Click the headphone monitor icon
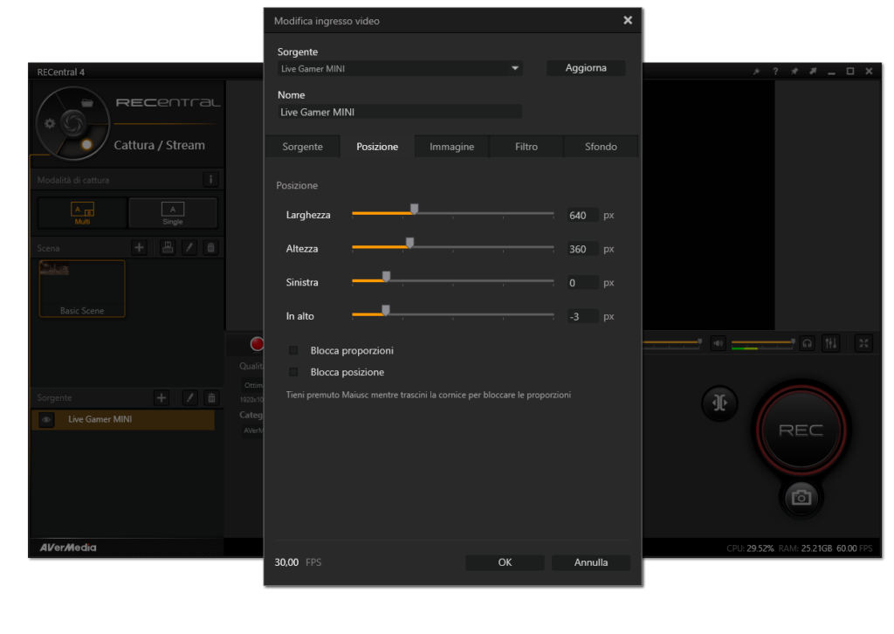The height and width of the screenshot is (634, 894). click(807, 343)
